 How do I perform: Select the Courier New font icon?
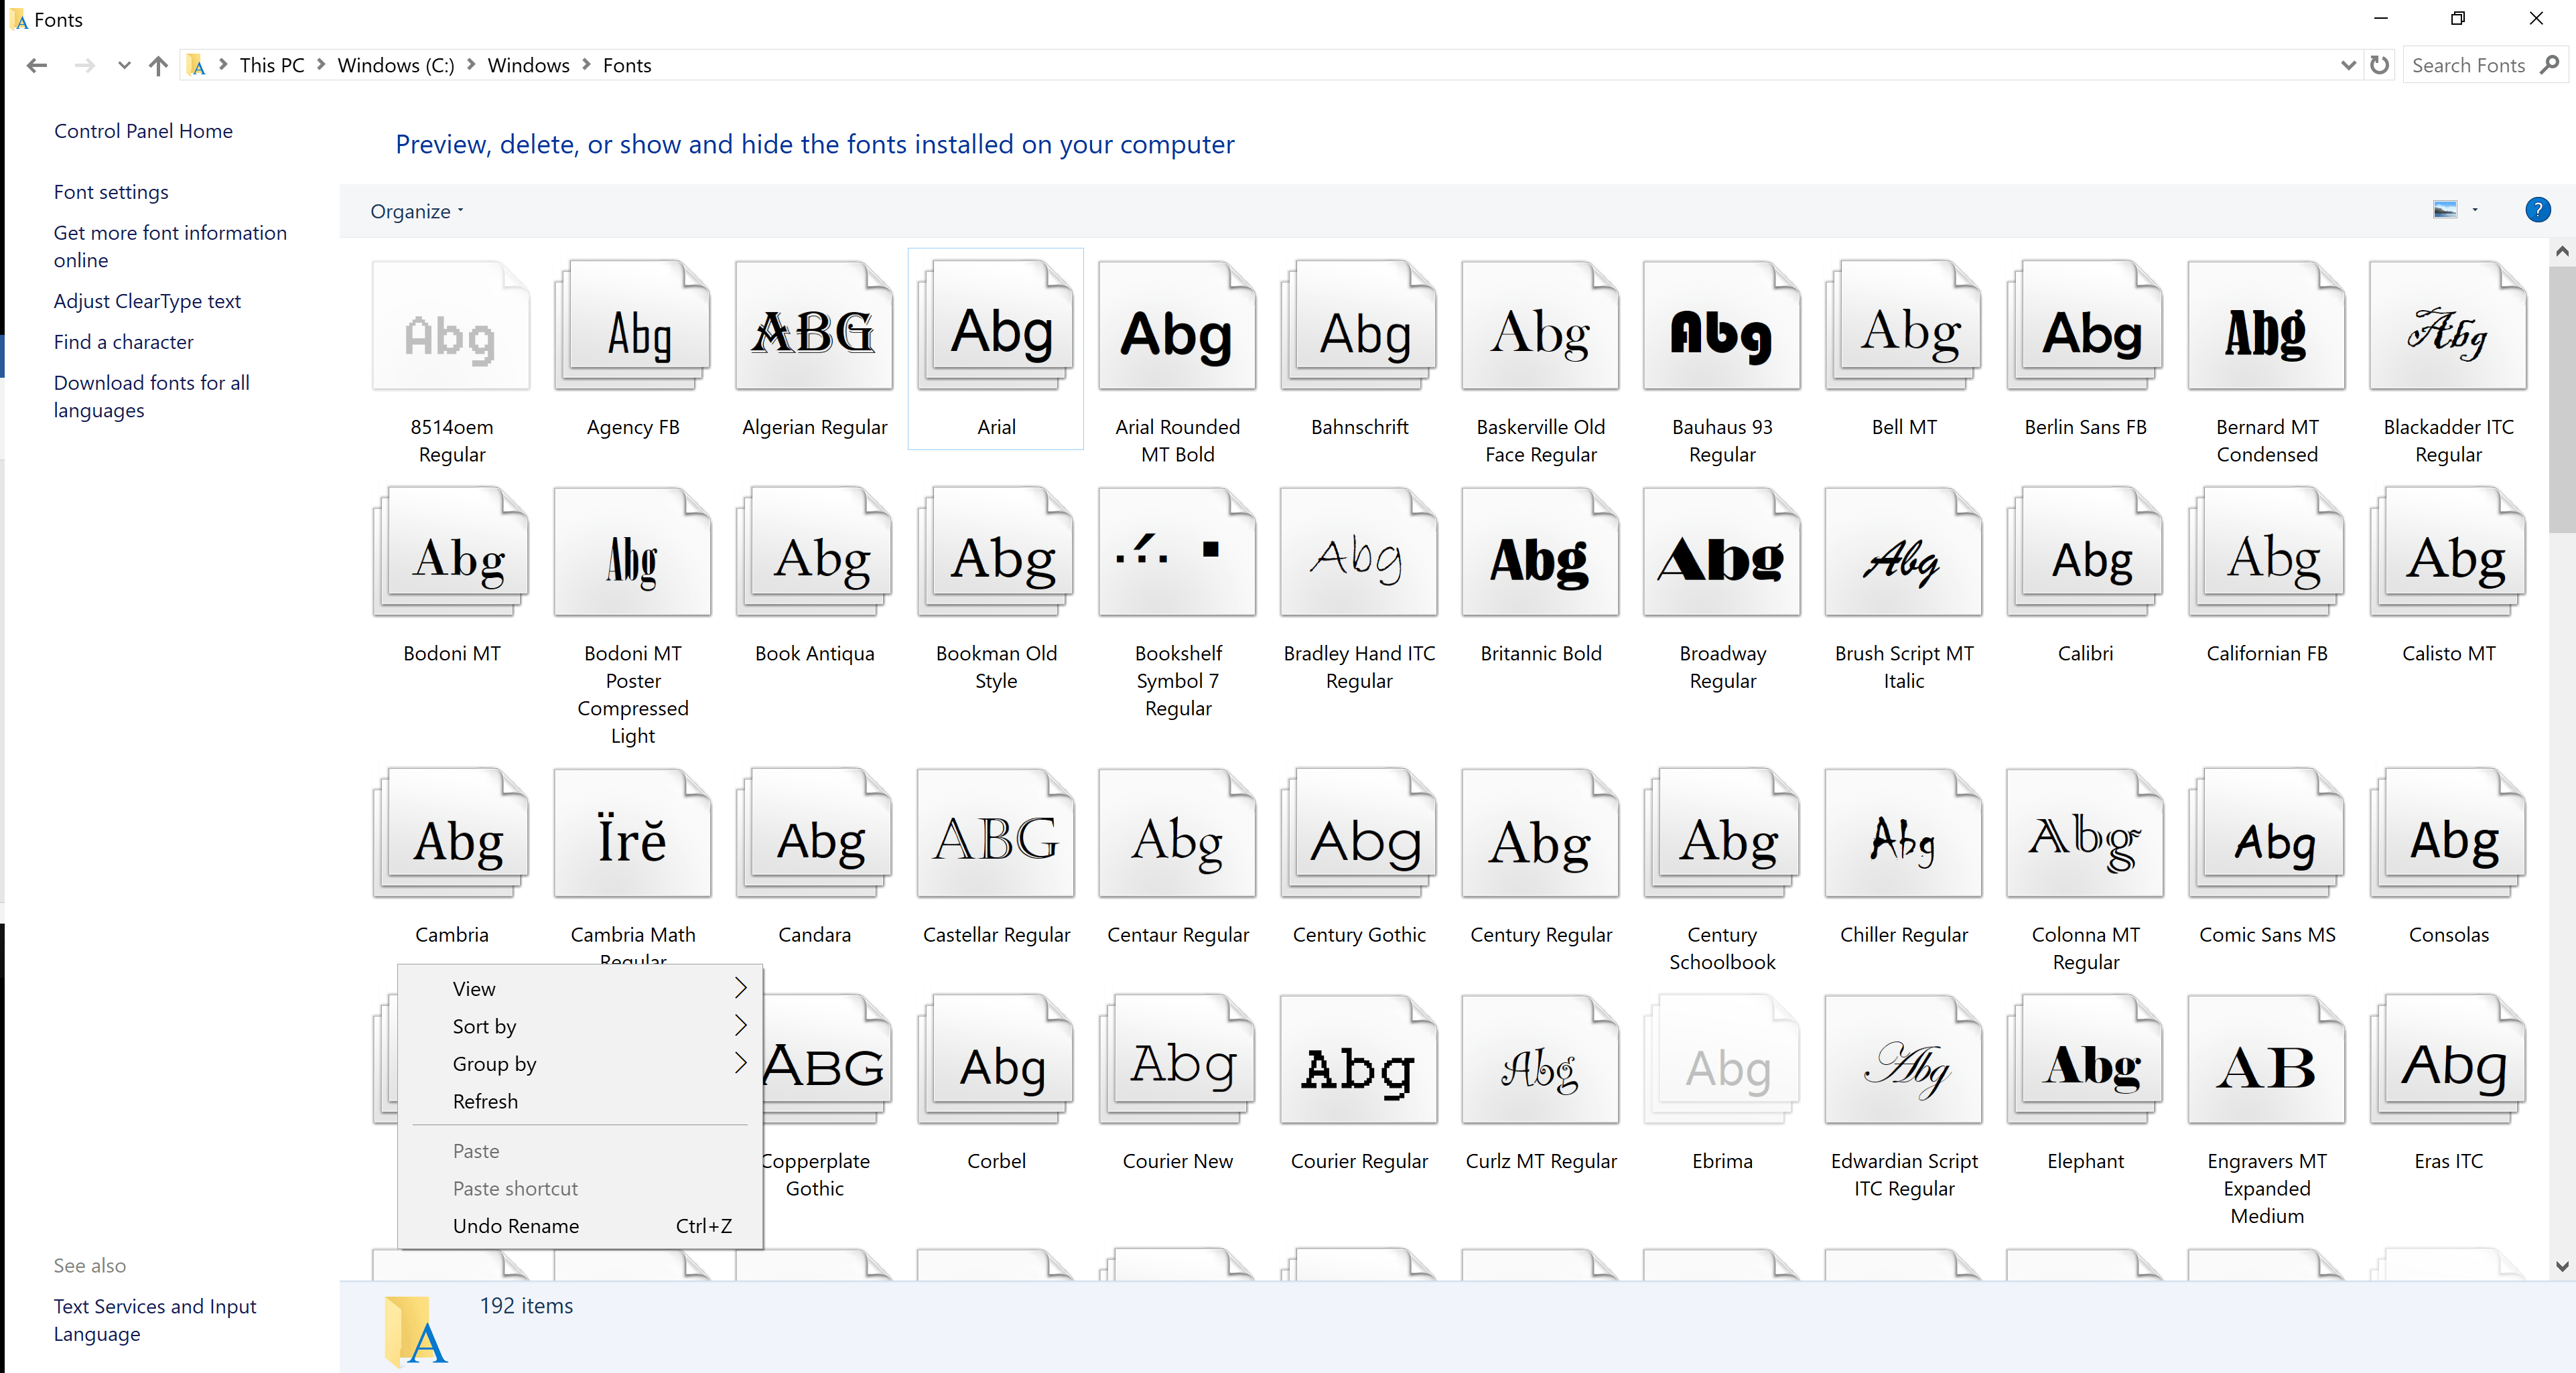1177,1065
